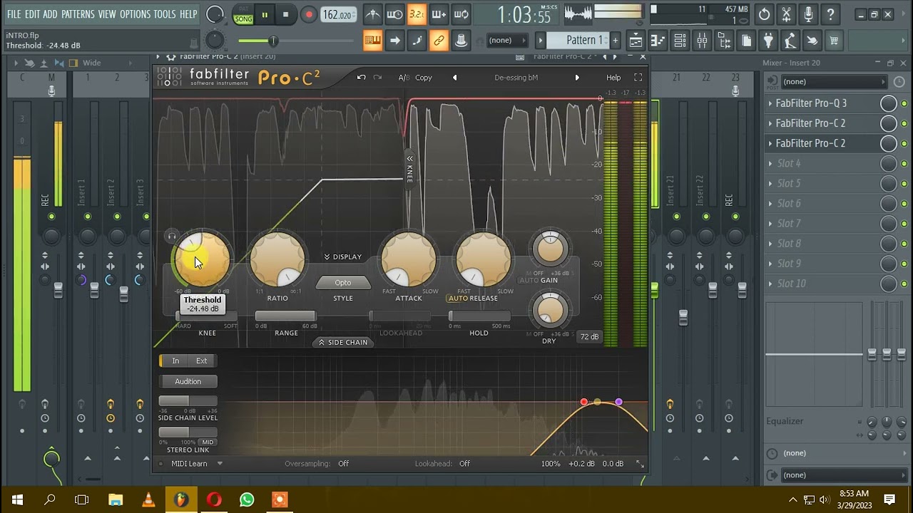913x513 pixels.
Task: Adjust the KNEE slider
Action: 206,316
